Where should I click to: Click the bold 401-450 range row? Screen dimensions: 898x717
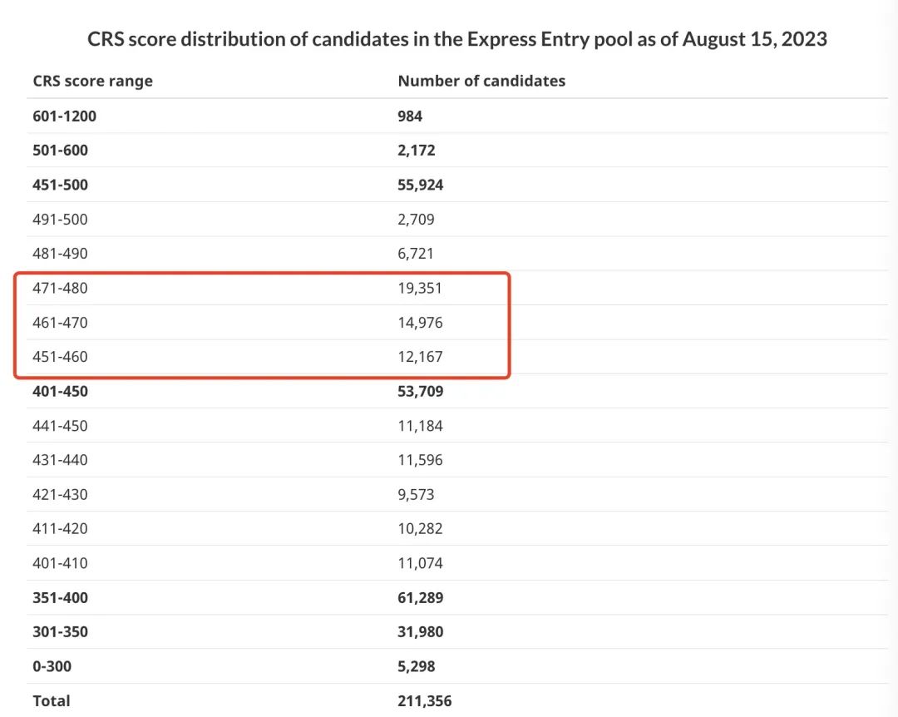457,391
